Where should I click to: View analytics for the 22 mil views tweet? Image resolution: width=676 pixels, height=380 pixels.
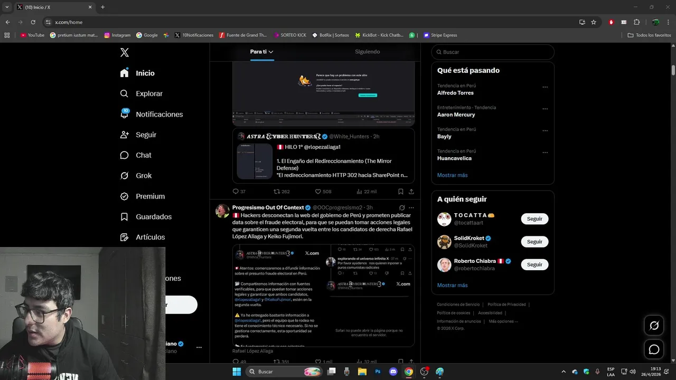(x=359, y=192)
